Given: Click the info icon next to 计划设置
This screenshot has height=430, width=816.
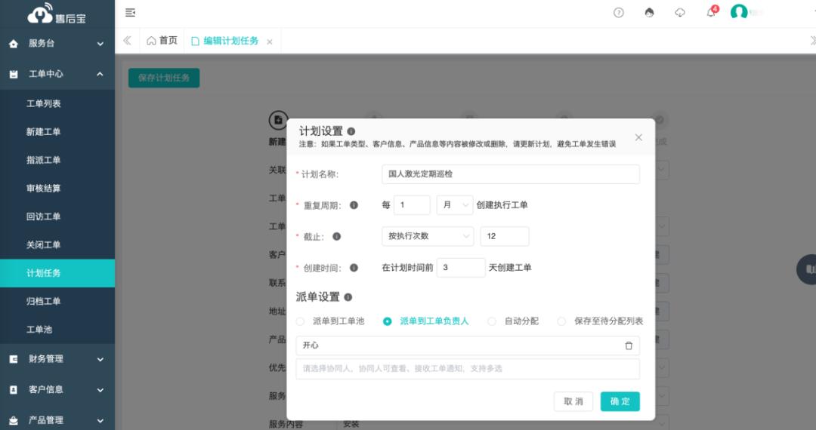Looking at the screenshot, I should click(351, 131).
